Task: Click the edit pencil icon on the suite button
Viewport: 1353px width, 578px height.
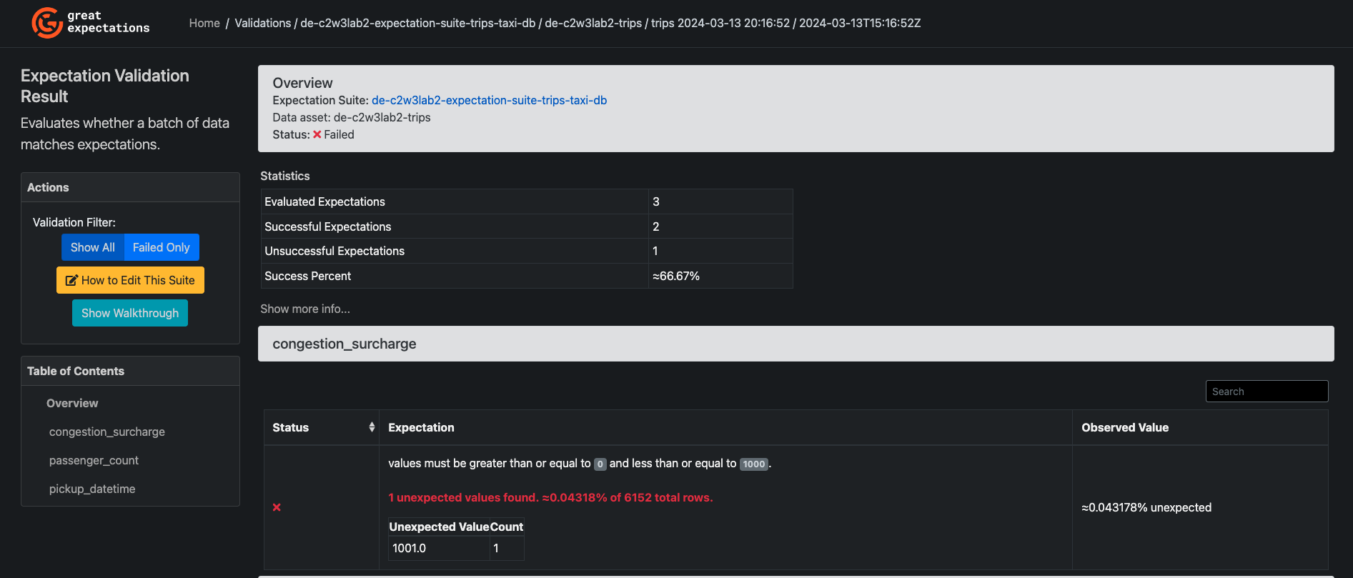Action: 71,281
